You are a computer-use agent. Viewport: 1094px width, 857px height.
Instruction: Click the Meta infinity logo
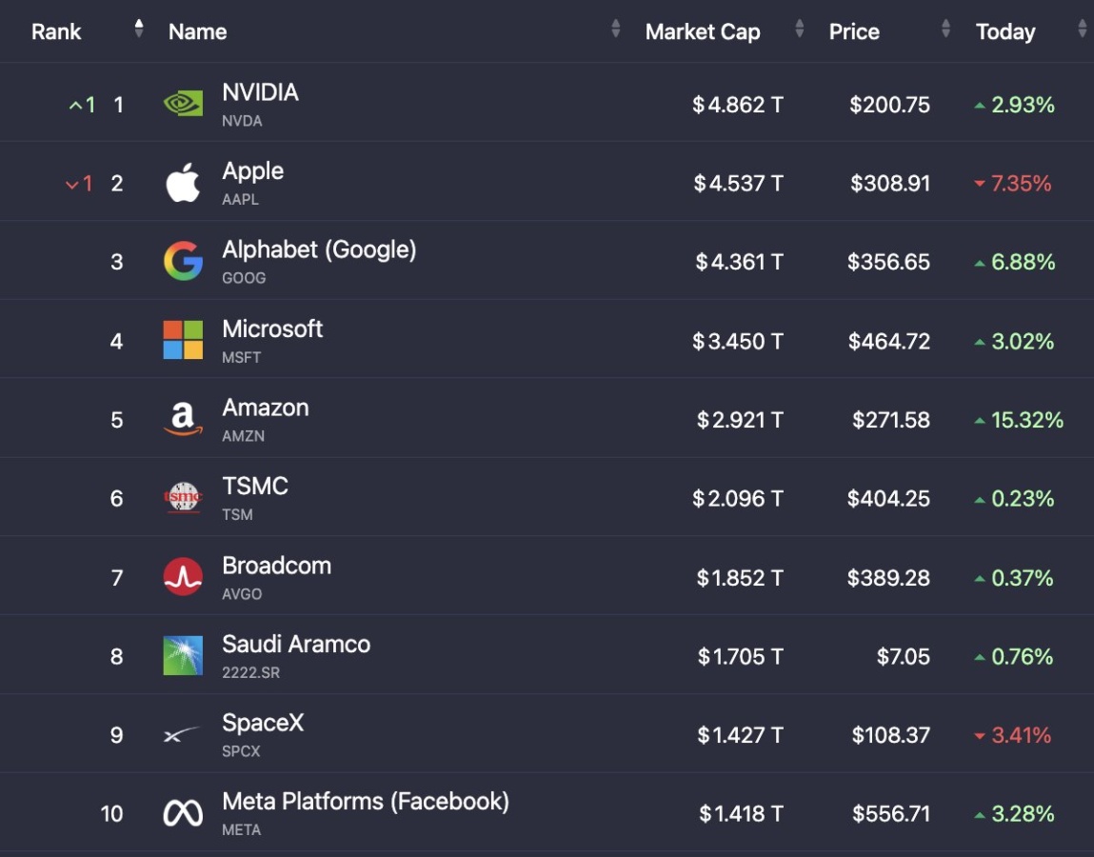click(x=183, y=813)
